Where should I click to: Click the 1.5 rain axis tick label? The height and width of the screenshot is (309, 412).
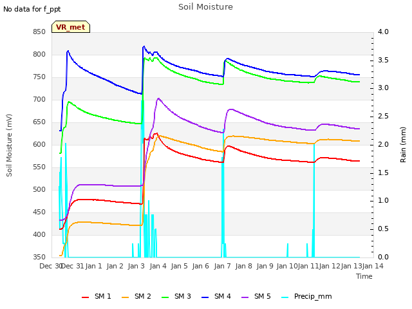point(383,173)
